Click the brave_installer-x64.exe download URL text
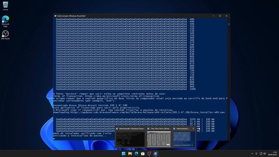 pyautogui.click(x=147, y=113)
